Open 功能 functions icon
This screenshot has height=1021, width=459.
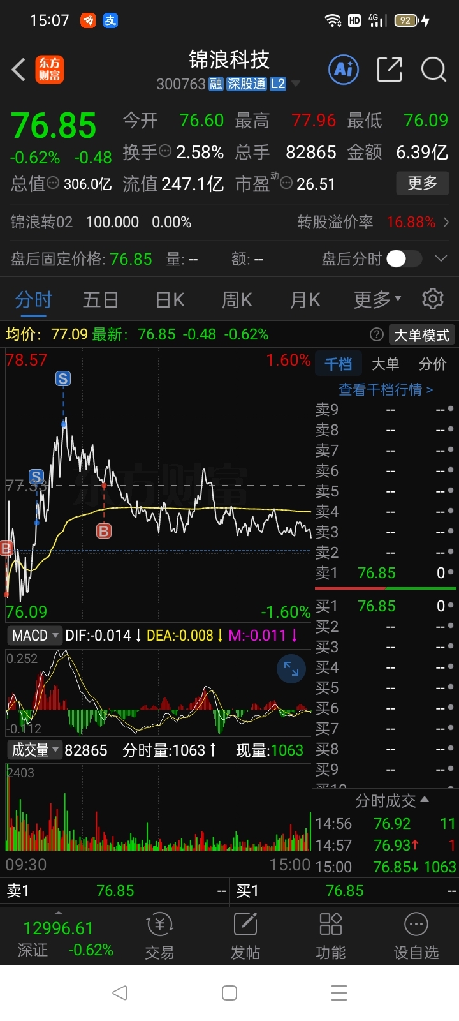pos(331,936)
